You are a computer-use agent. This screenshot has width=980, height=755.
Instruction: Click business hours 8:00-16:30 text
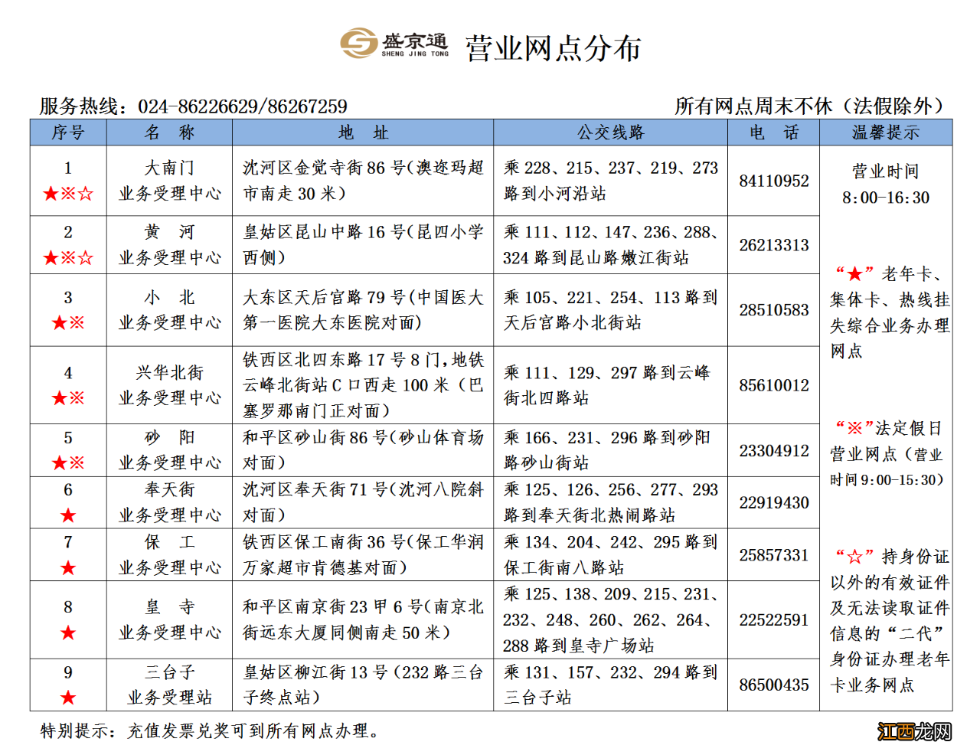click(x=886, y=198)
